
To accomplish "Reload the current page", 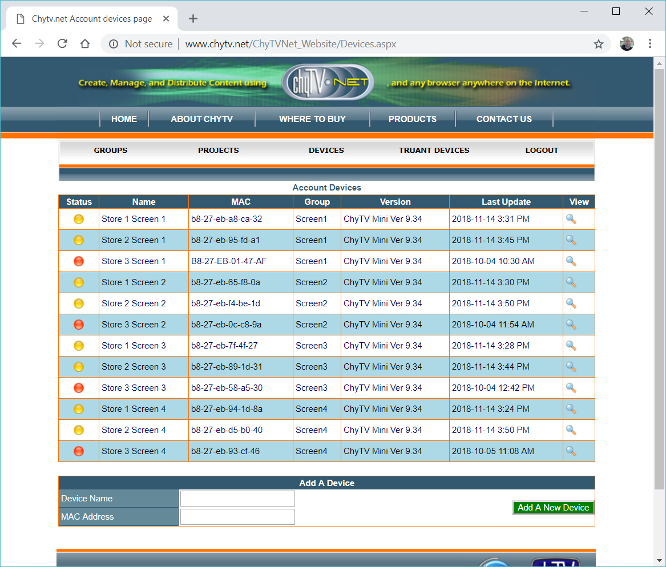I will 62,43.
